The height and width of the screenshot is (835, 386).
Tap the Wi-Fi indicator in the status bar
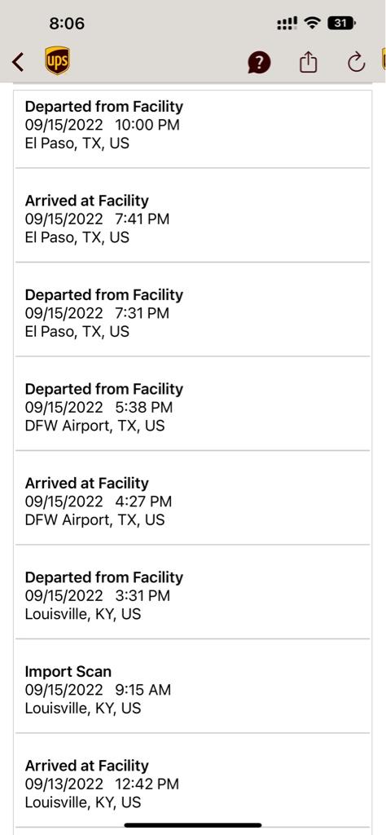click(x=314, y=24)
